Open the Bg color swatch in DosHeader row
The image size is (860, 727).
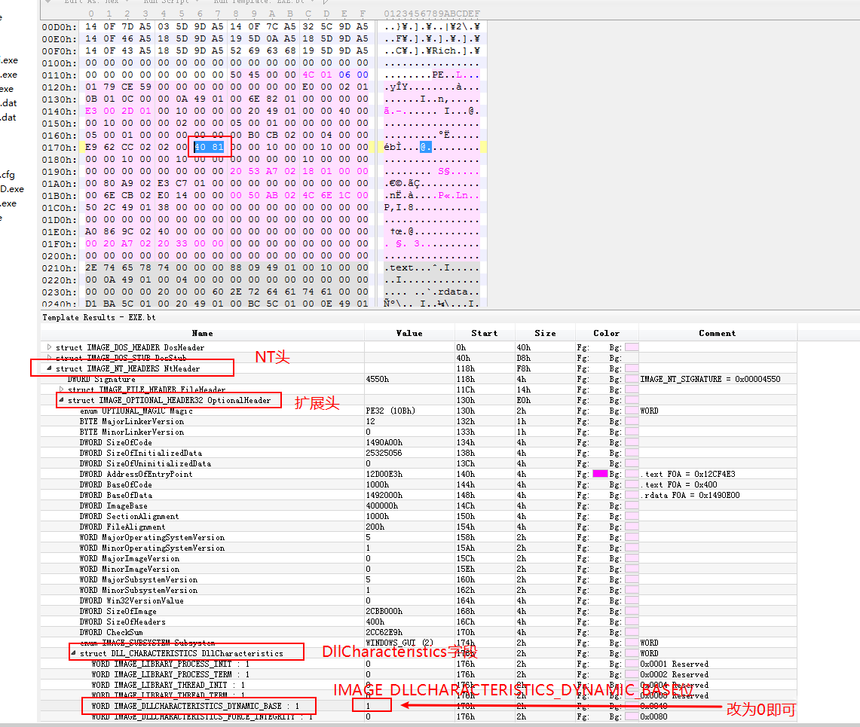tap(632, 347)
